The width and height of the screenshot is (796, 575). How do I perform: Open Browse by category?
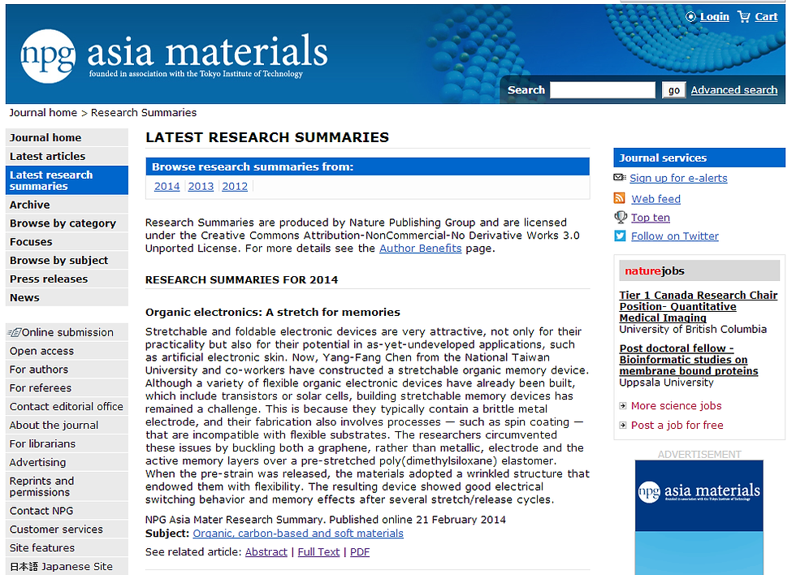(67, 223)
